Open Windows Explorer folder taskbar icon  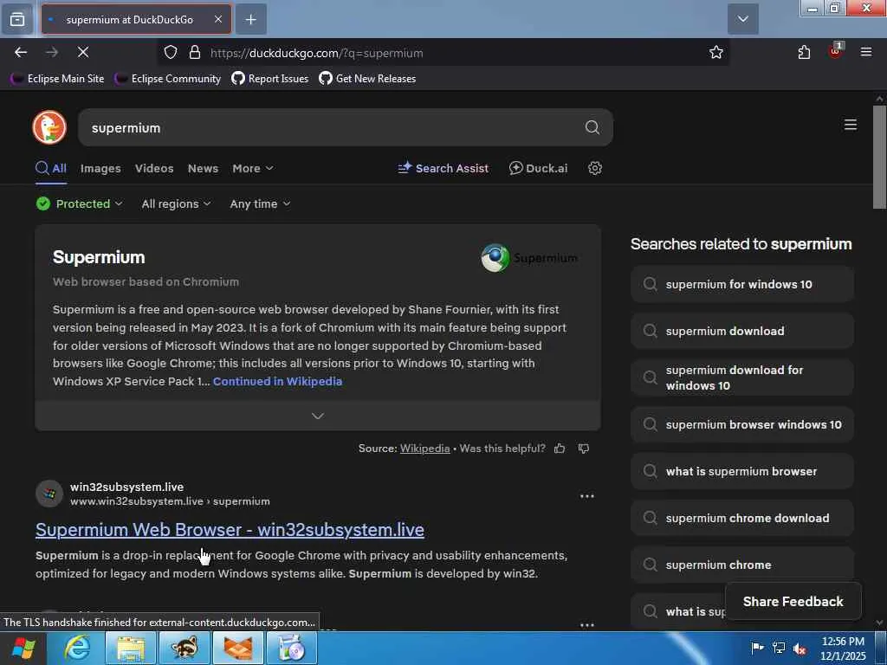(131, 648)
